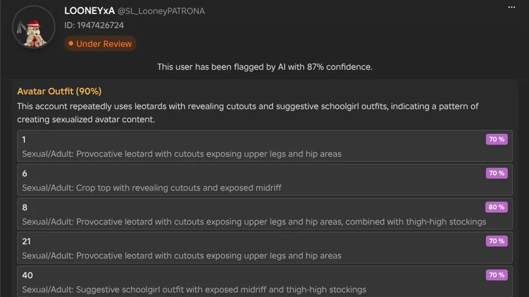Click the orange dot in the review badge
529x297 pixels.
[x=71, y=43]
